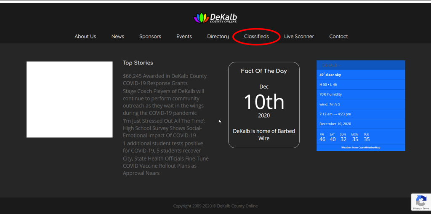Go to the News menu item
This screenshot has height=214, width=431.
click(117, 37)
